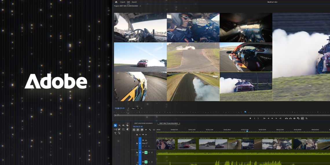Go to the Home screen icon
This screenshot has height=165, width=330.
116,2
